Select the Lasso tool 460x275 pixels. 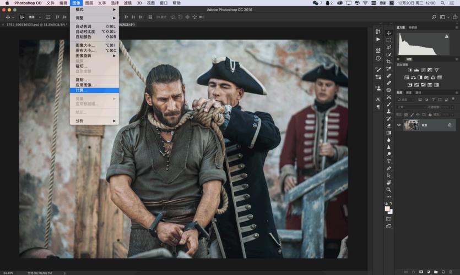389,47
